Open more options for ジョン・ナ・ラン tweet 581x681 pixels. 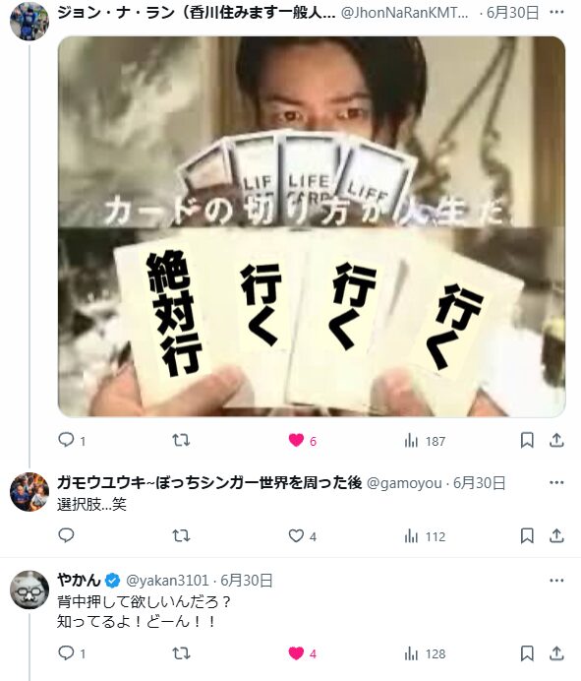(x=556, y=12)
